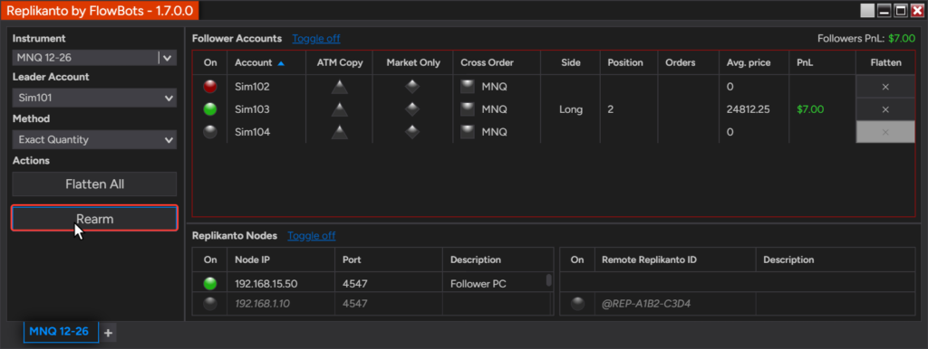Click the Flatten All button
928x349 pixels.
pyautogui.click(x=94, y=184)
